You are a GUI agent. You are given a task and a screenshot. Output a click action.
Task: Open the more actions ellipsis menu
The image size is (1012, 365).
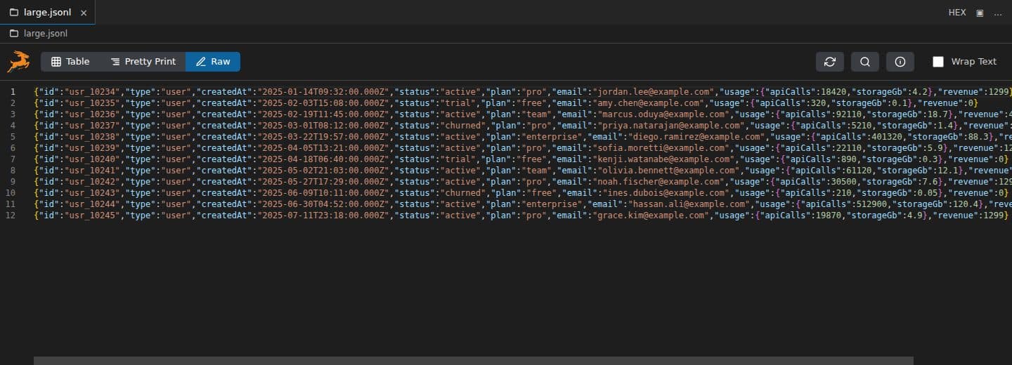tap(998, 13)
